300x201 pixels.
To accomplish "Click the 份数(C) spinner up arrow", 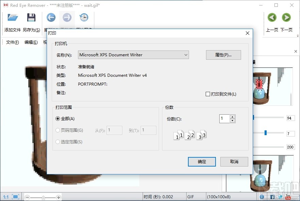I will pos(233,116).
